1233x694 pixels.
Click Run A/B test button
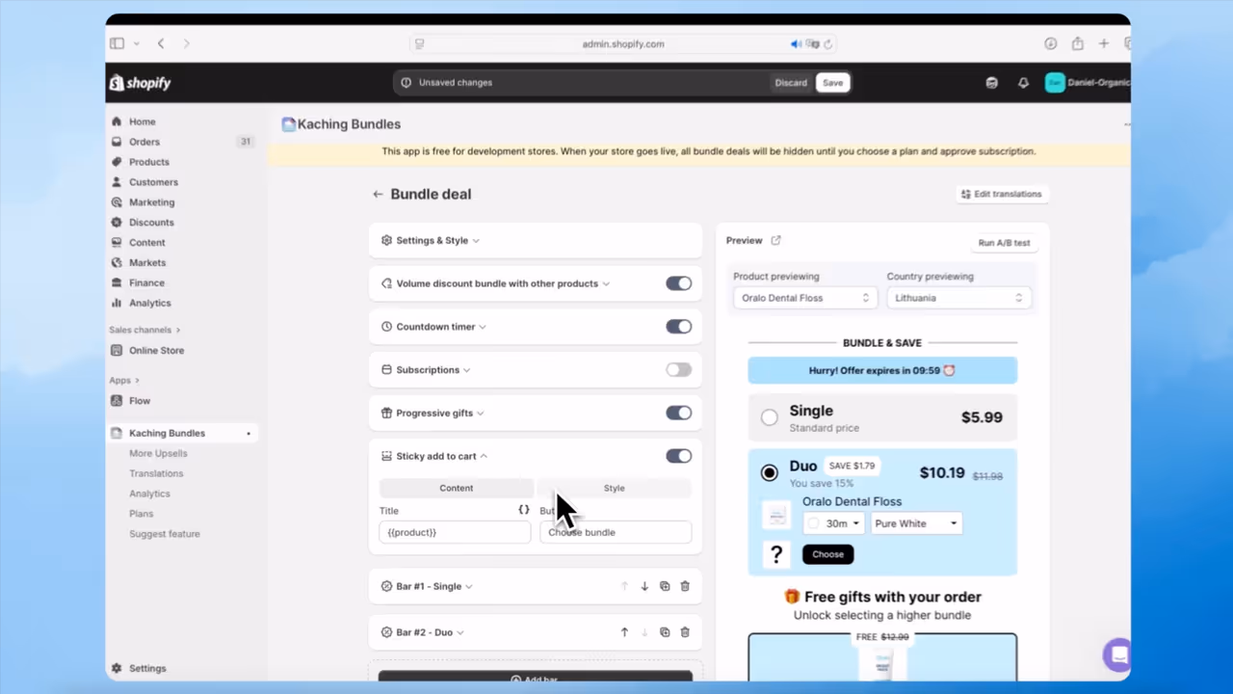[1004, 243]
